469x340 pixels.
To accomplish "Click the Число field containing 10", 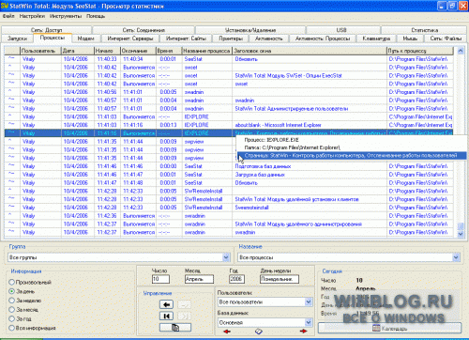I will click(160, 279).
